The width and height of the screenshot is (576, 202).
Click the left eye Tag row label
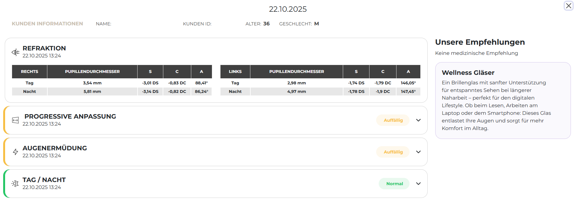[x=235, y=83]
